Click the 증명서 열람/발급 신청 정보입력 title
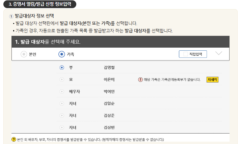The height and width of the screenshot is (144, 240). (x=40, y=4)
